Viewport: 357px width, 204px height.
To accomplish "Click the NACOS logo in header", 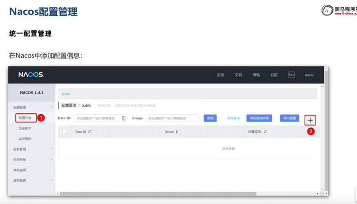I will point(31,75).
